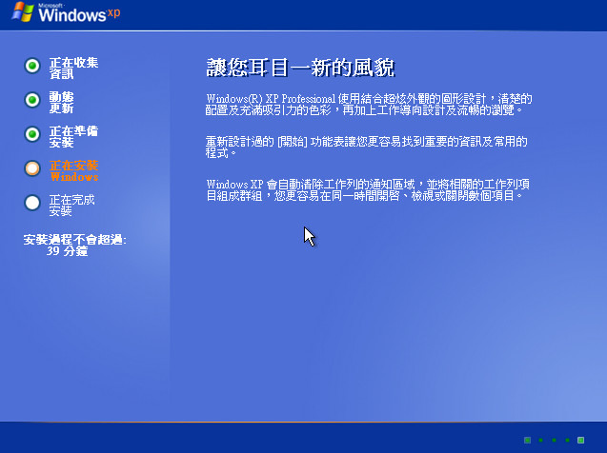The height and width of the screenshot is (453, 607).
Task: Click the white indicator beside 正在完成安裝
Action: point(32,203)
